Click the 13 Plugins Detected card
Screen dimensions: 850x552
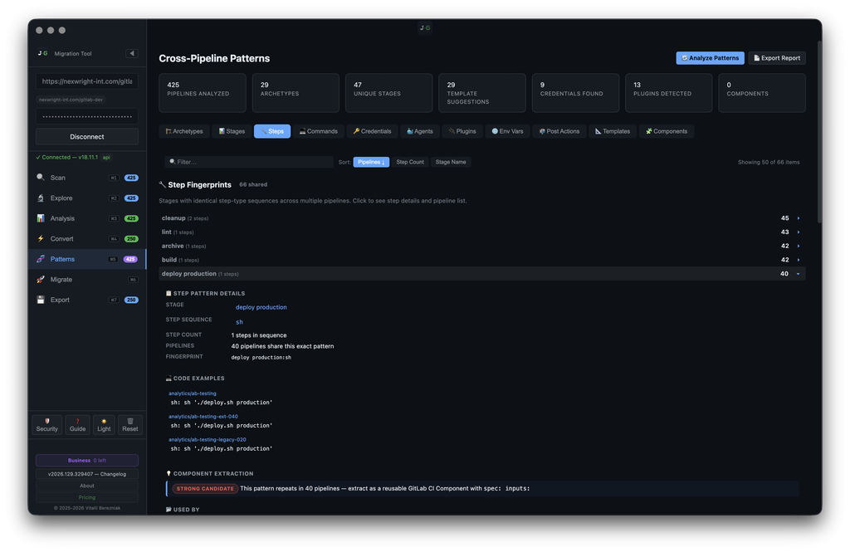click(x=668, y=93)
